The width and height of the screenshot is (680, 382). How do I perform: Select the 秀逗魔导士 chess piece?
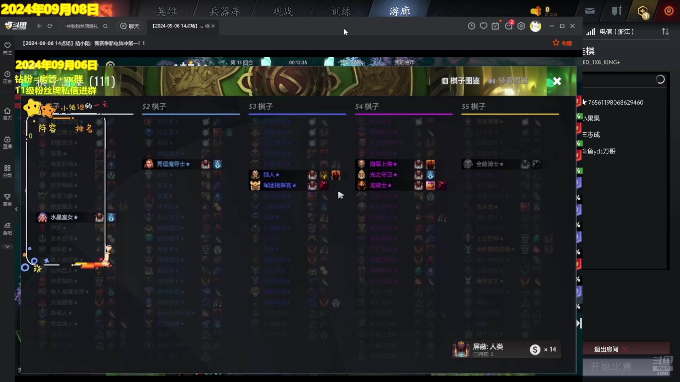coord(182,164)
